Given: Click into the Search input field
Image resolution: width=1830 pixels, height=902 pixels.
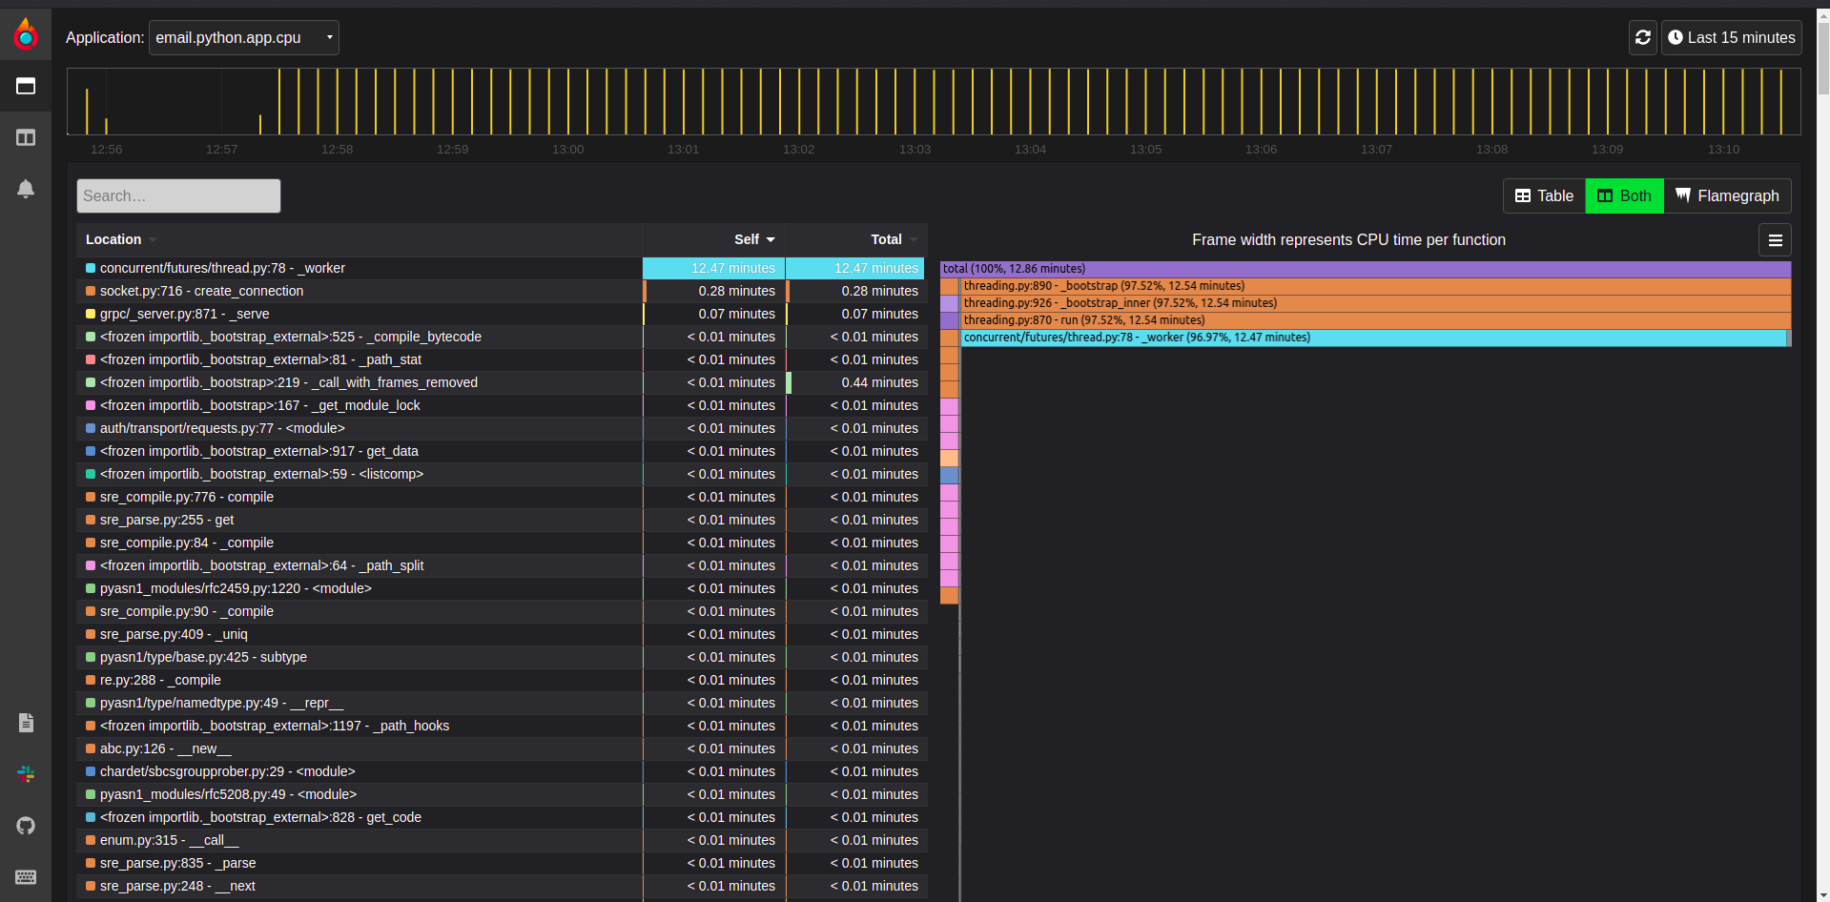Looking at the screenshot, I should [x=178, y=196].
